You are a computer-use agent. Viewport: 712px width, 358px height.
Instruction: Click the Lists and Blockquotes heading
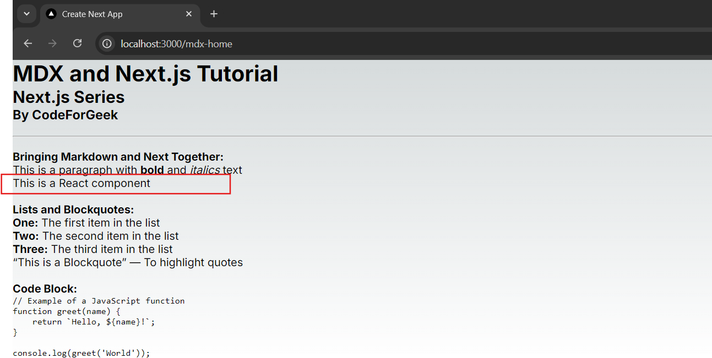[73, 210]
